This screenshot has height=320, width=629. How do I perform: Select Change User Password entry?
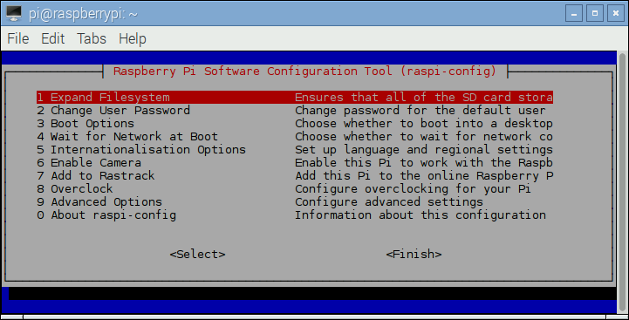295,110
